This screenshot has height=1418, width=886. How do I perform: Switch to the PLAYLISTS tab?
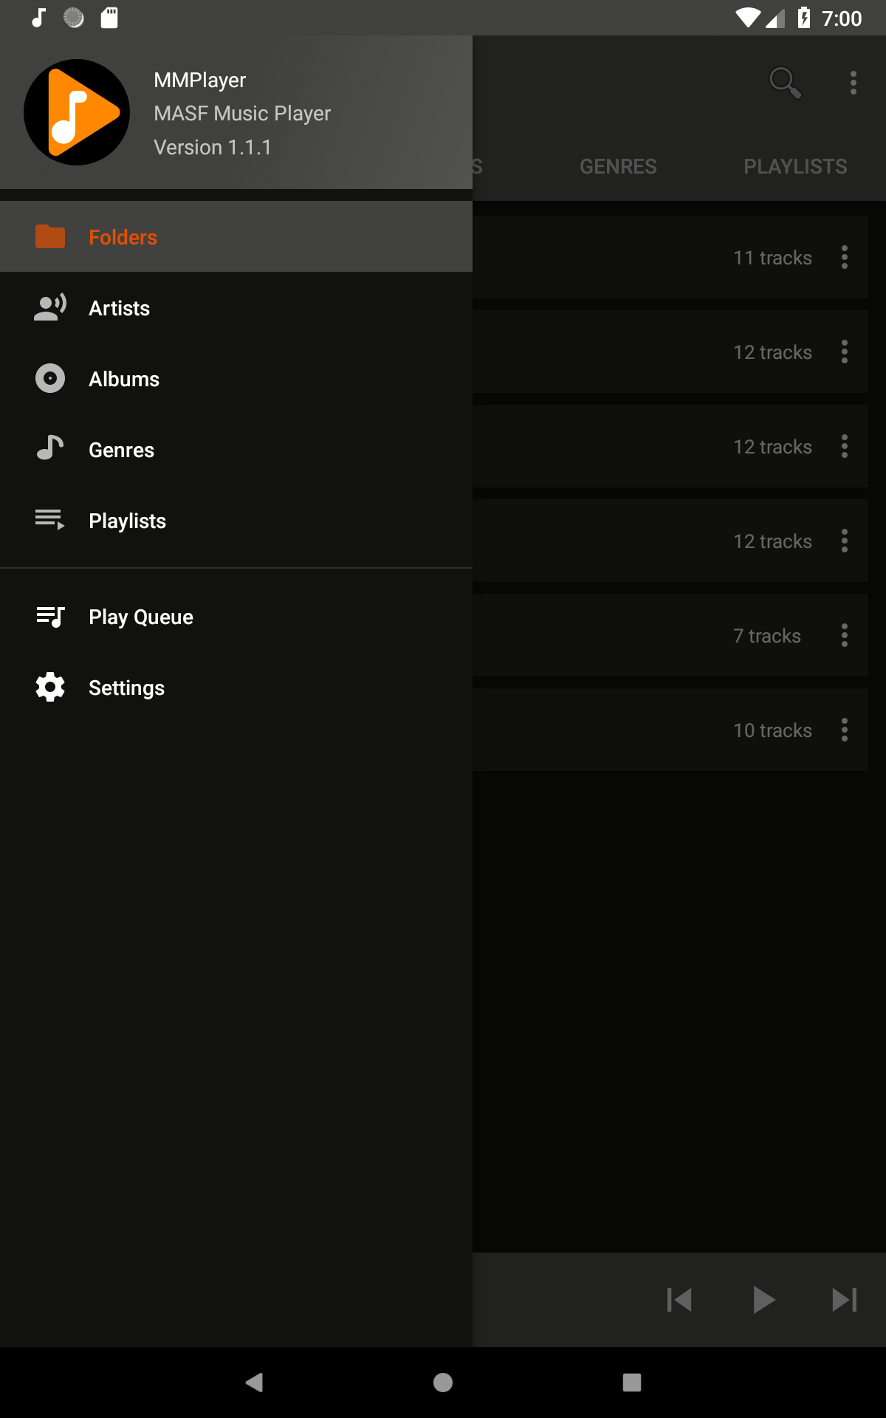795,167
